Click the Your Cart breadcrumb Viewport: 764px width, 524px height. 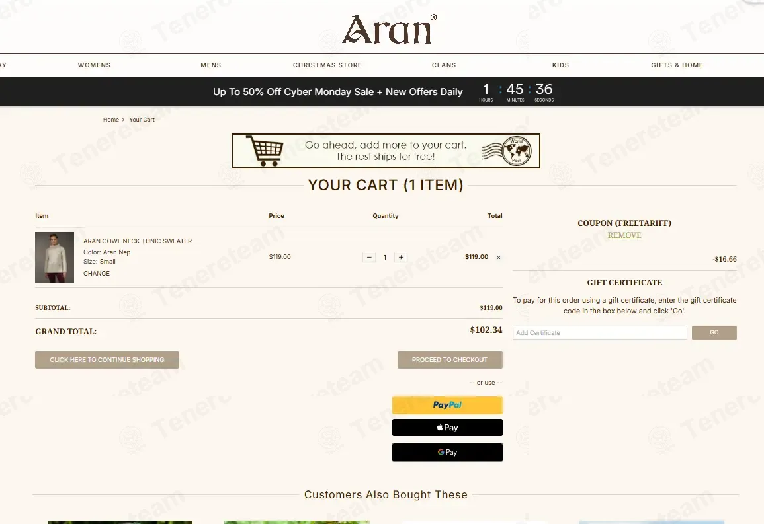click(142, 120)
